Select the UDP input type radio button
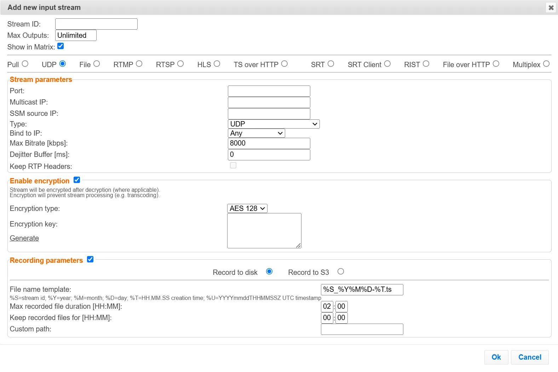 point(63,64)
